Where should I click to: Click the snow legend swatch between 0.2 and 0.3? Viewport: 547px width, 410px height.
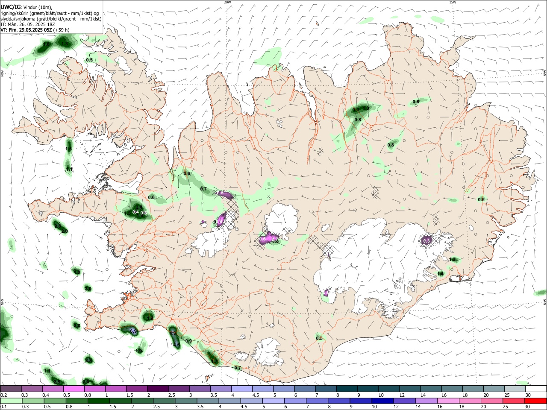(11, 389)
